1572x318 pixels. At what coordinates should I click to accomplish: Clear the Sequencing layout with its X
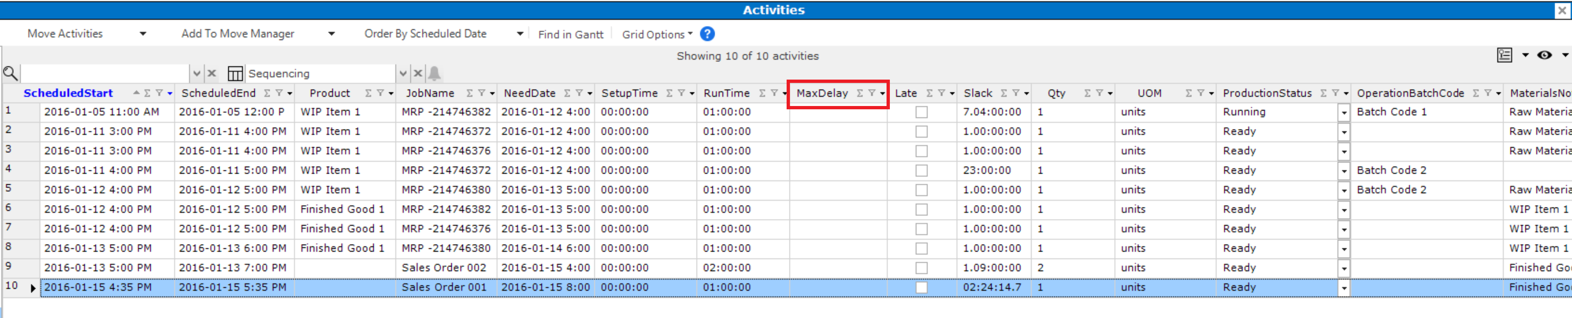(x=418, y=74)
